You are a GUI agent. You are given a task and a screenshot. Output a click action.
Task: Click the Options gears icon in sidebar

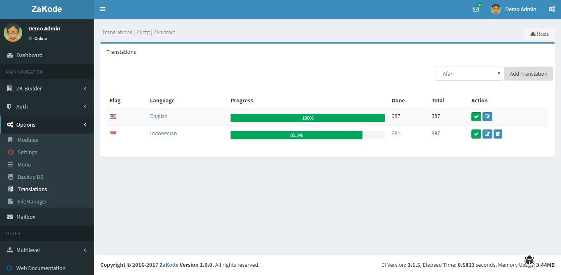click(10, 125)
